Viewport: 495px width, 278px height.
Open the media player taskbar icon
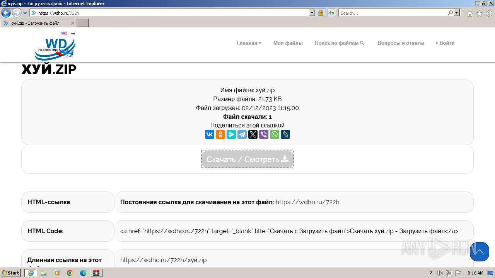pos(57,273)
